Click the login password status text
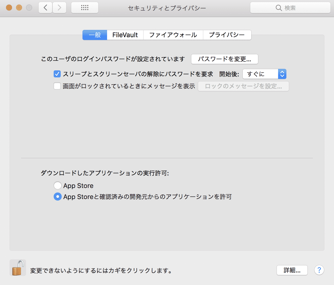Screen dimensions: 334x285 coord(113,59)
